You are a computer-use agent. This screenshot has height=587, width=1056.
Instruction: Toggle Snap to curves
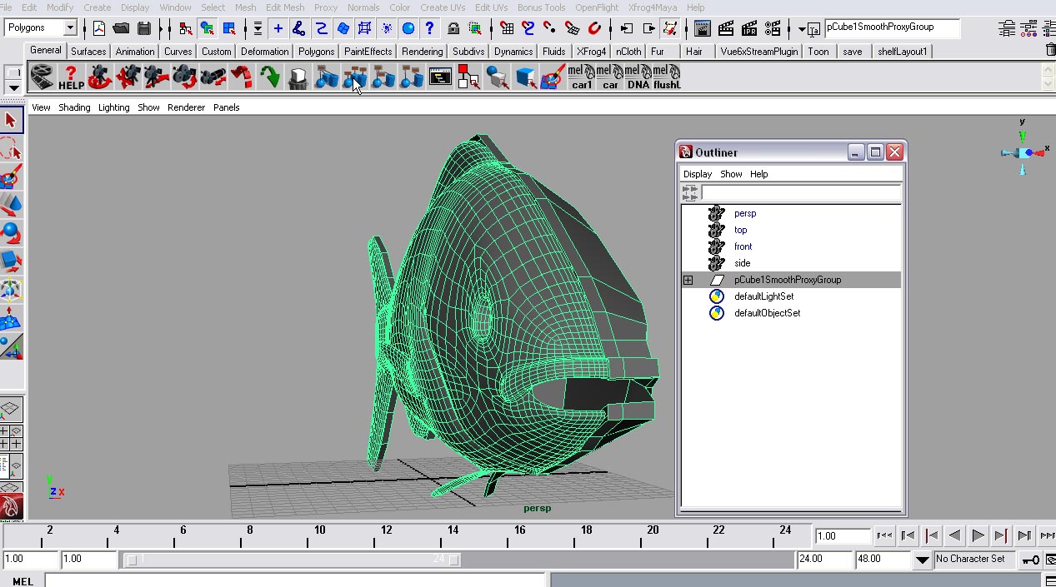point(528,28)
